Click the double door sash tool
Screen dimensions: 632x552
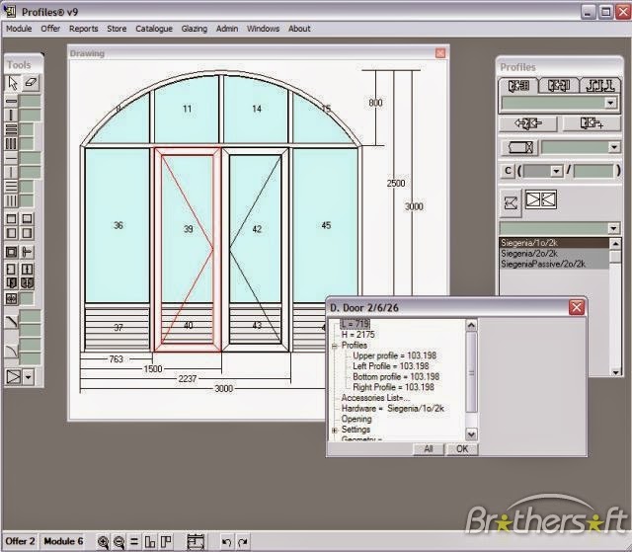pyautogui.click(x=27, y=282)
